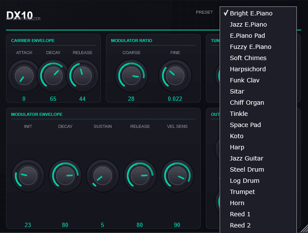
Task: Choose the Soft Chimes preset
Action: point(258,58)
